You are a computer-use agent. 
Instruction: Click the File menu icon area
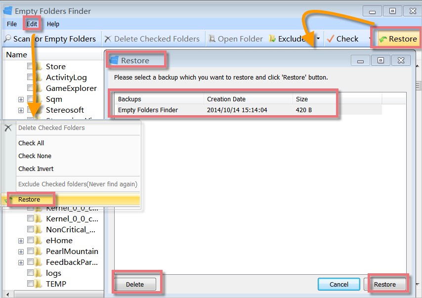11,24
